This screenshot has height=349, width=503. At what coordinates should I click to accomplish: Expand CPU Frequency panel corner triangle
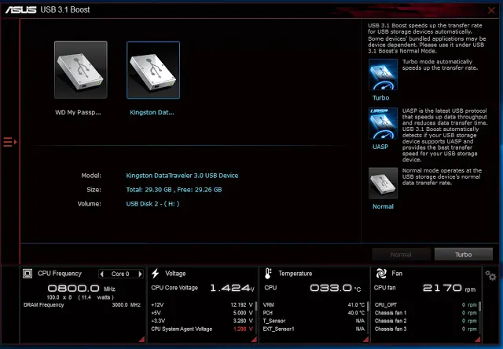click(141, 339)
